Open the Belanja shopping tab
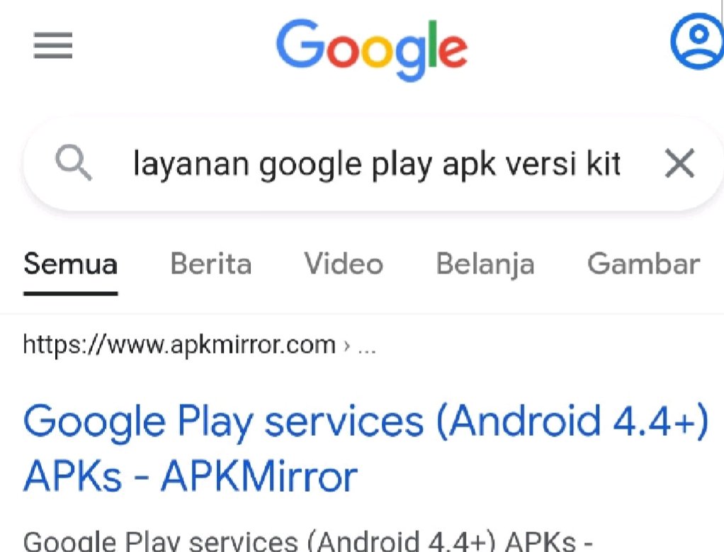724x552 pixels. (x=485, y=265)
